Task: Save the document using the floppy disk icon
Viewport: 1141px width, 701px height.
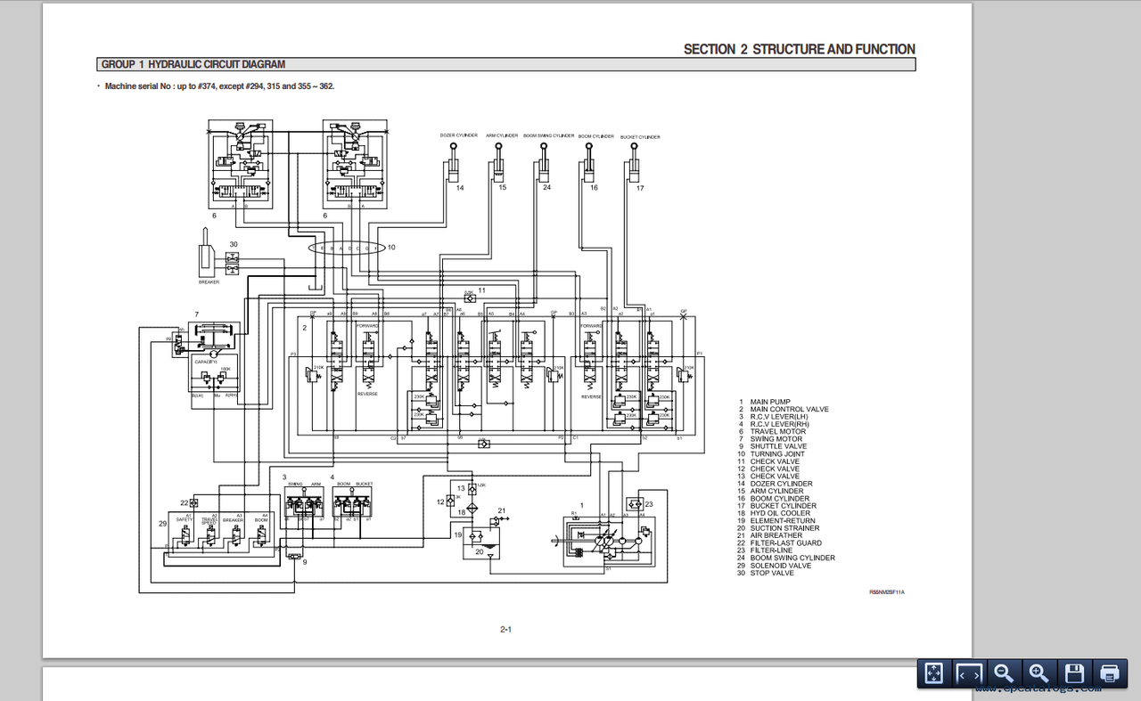Action: pyautogui.click(x=1074, y=673)
